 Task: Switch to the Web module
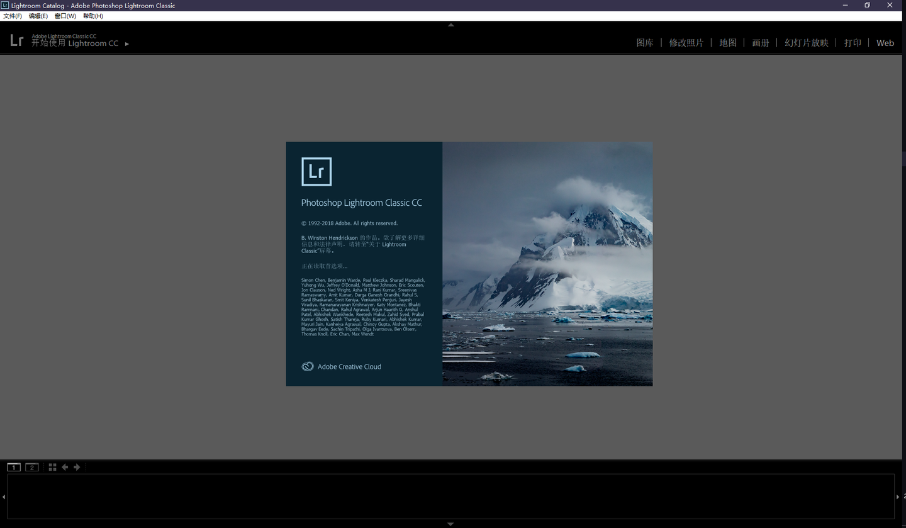point(885,43)
